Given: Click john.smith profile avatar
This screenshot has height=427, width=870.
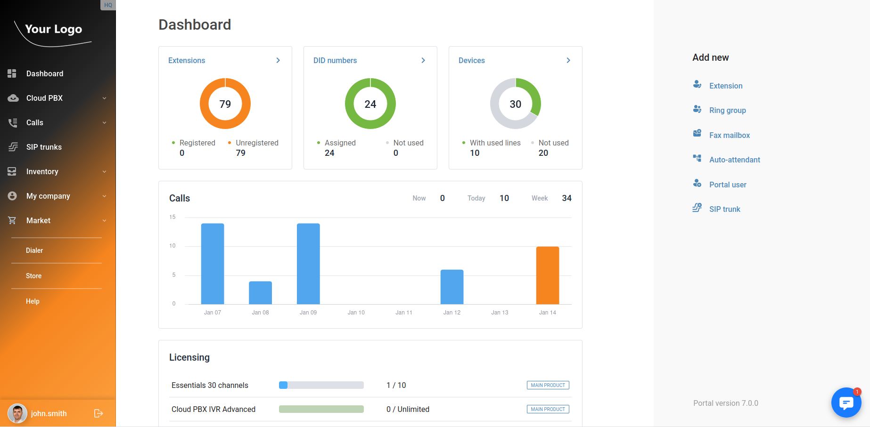Looking at the screenshot, I should pos(17,413).
